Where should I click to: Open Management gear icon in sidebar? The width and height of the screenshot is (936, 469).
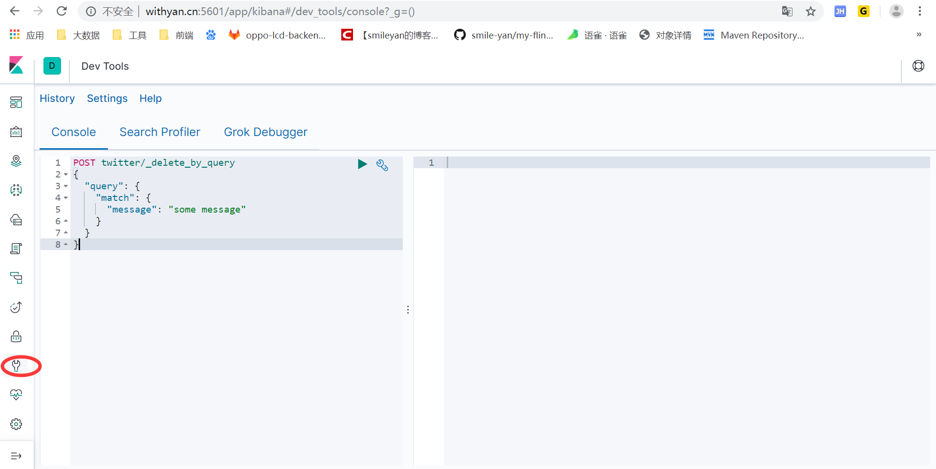pyautogui.click(x=16, y=424)
